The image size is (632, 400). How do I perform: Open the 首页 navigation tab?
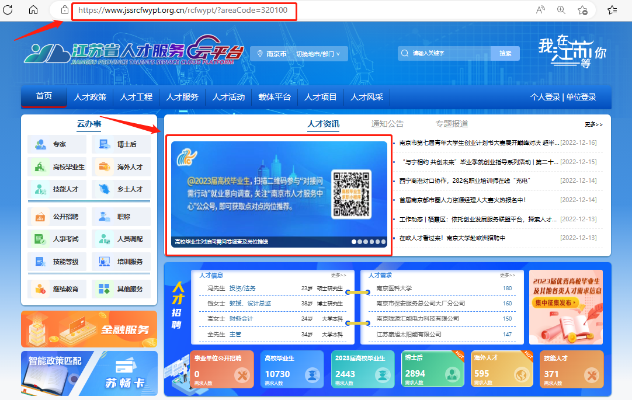44,96
